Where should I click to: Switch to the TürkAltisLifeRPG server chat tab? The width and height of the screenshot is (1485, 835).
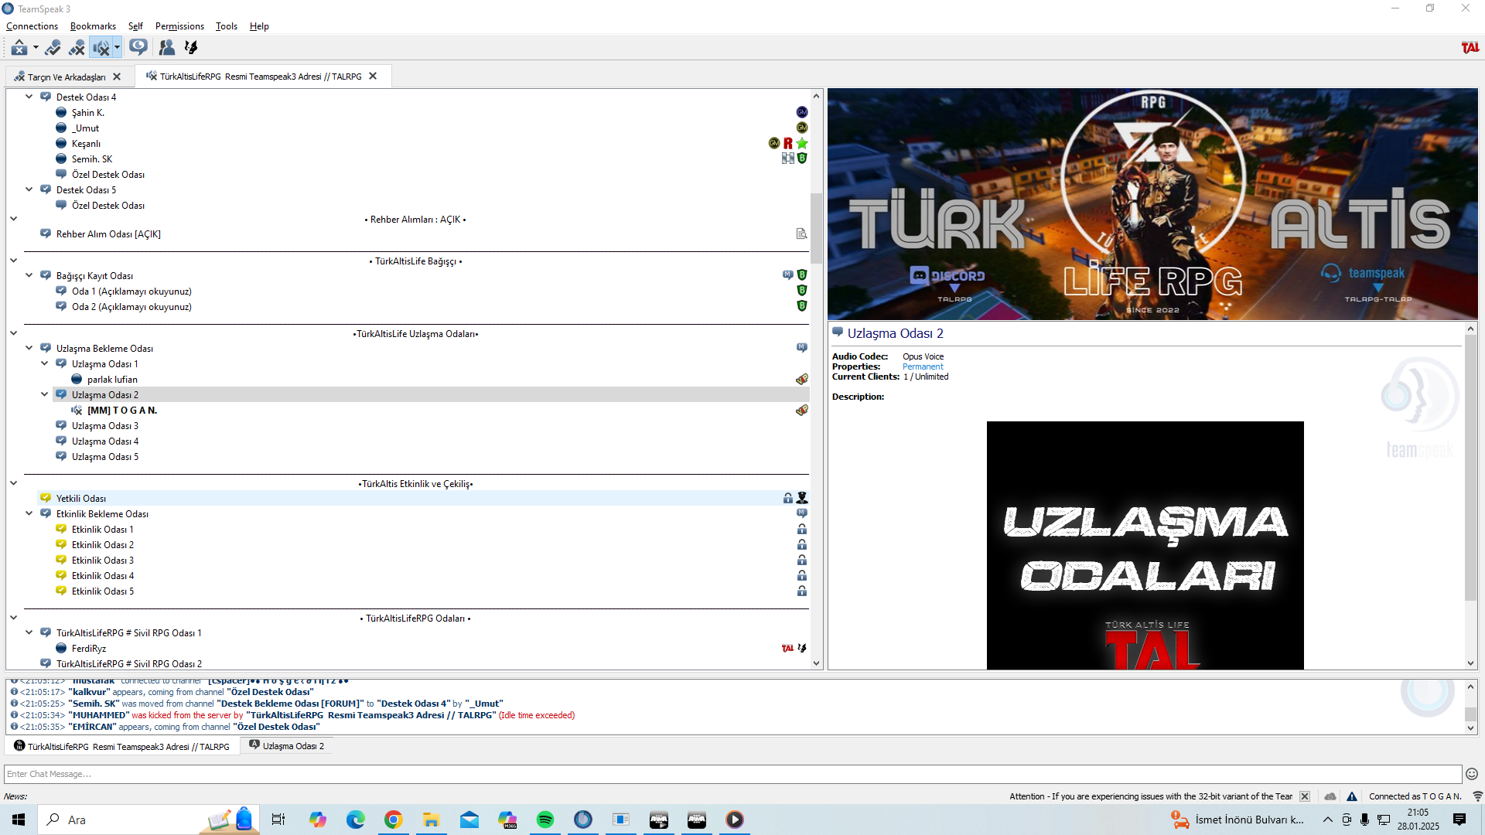pyautogui.click(x=122, y=746)
